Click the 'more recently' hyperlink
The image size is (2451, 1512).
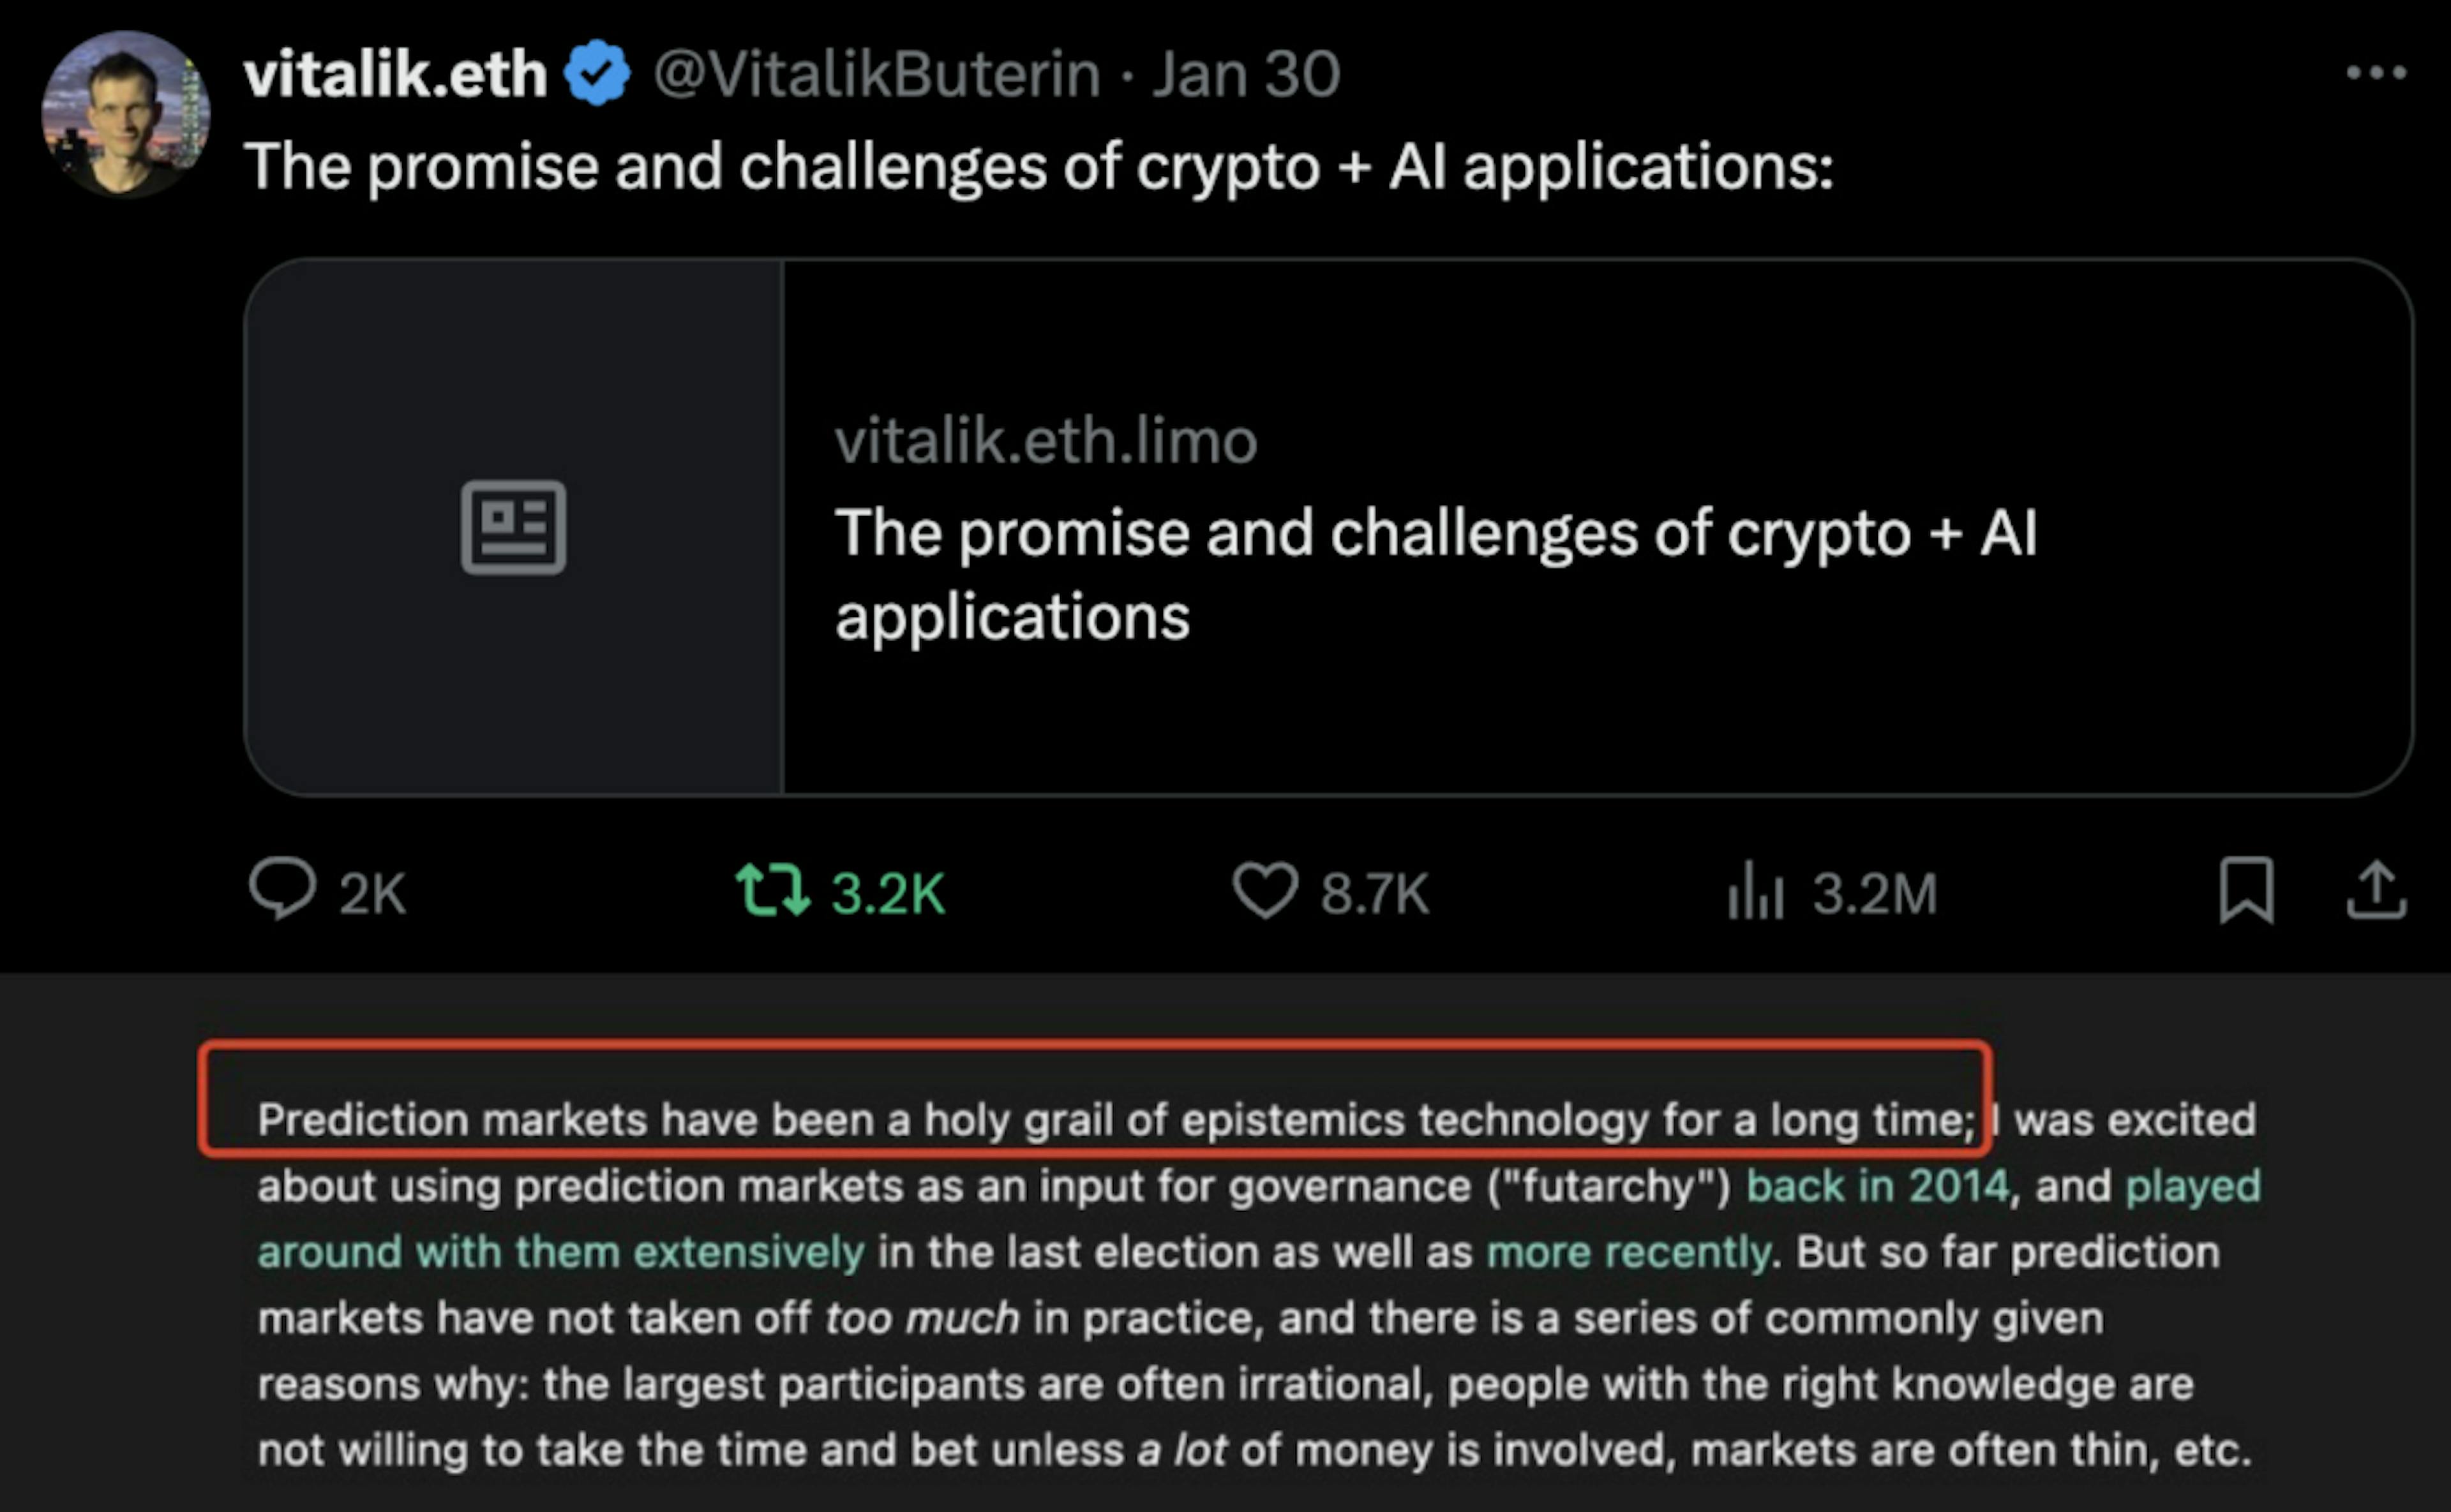[1629, 1252]
